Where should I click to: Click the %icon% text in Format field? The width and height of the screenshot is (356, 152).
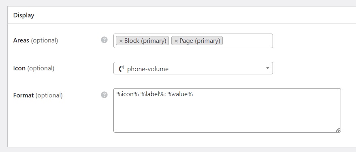[x=127, y=94]
